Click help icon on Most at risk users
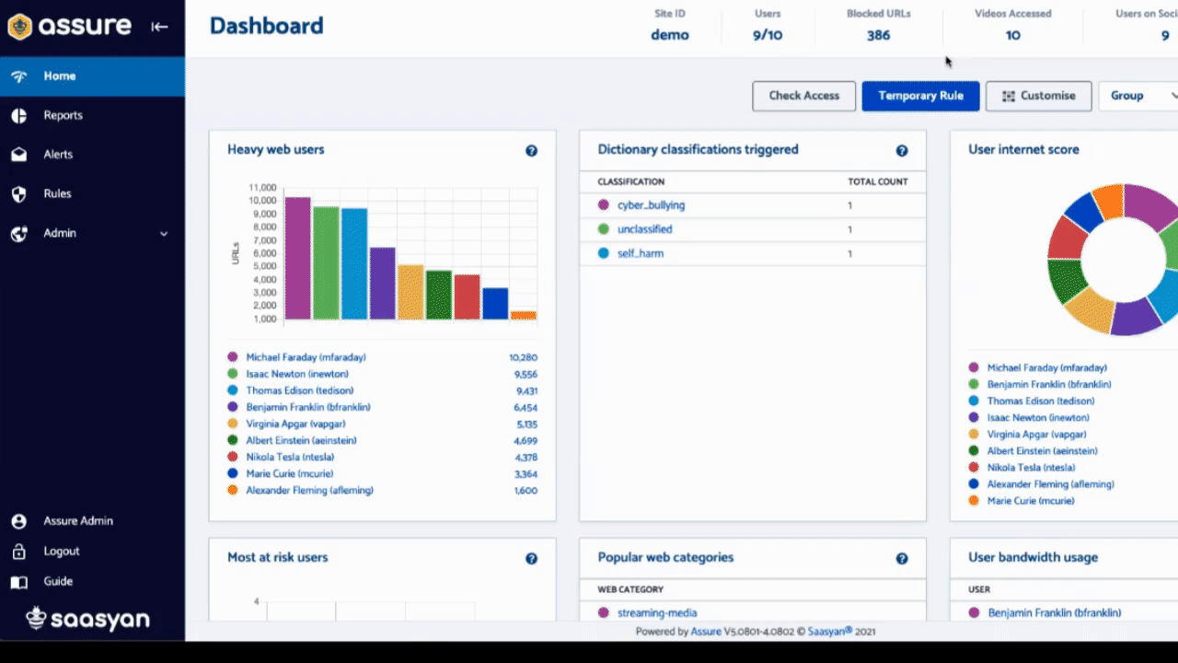The width and height of the screenshot is (1178, 663). 531,558
